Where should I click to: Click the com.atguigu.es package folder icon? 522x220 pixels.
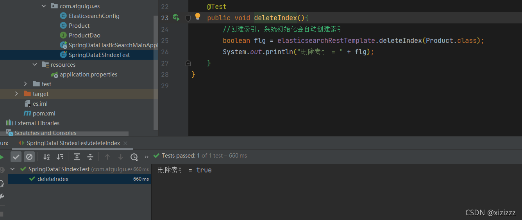[x=54, y=6]
